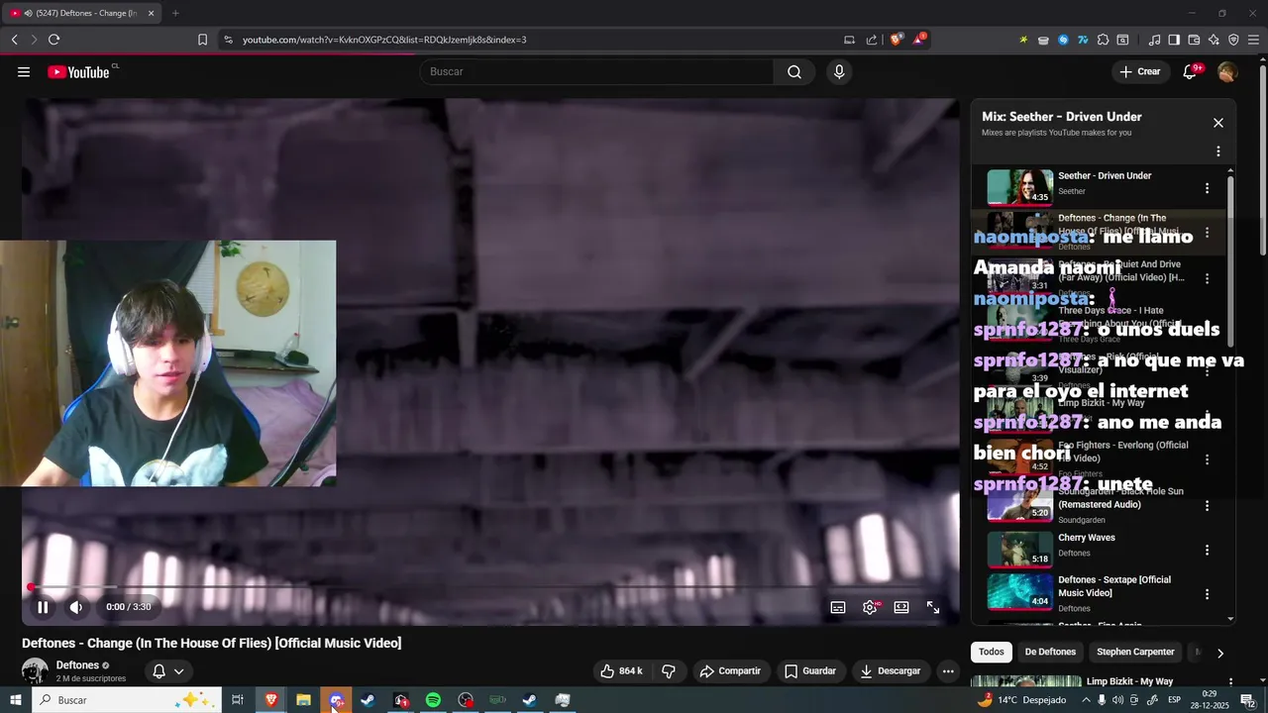Open a new browser tab
The height and width of the screenshot is (713, 1268).
tap(175, 13)
